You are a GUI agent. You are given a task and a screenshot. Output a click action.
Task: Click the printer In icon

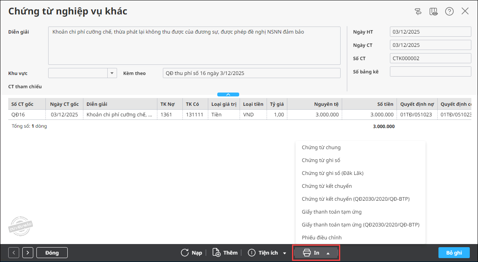pos(307,253)
